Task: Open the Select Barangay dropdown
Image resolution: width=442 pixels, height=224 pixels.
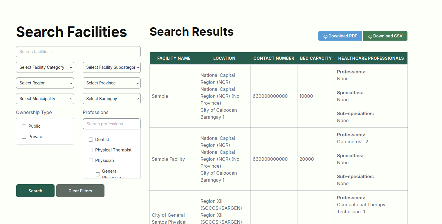Action: pos(112,99)
